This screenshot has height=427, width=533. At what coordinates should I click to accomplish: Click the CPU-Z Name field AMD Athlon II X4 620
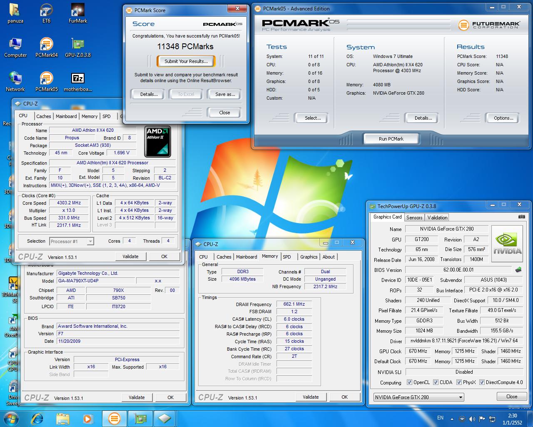tap(92, 130)
